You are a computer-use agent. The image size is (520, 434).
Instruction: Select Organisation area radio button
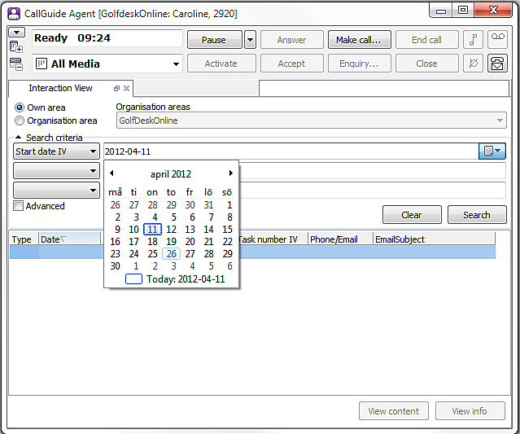click(x=20, y=121)
